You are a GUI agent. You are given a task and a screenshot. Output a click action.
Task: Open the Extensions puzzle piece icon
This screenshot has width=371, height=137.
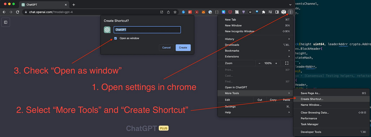(x=264, y=12)
